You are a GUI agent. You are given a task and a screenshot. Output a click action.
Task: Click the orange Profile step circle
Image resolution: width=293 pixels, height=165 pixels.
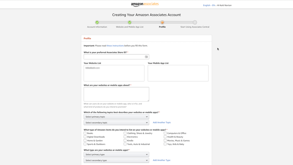[163, 22]
